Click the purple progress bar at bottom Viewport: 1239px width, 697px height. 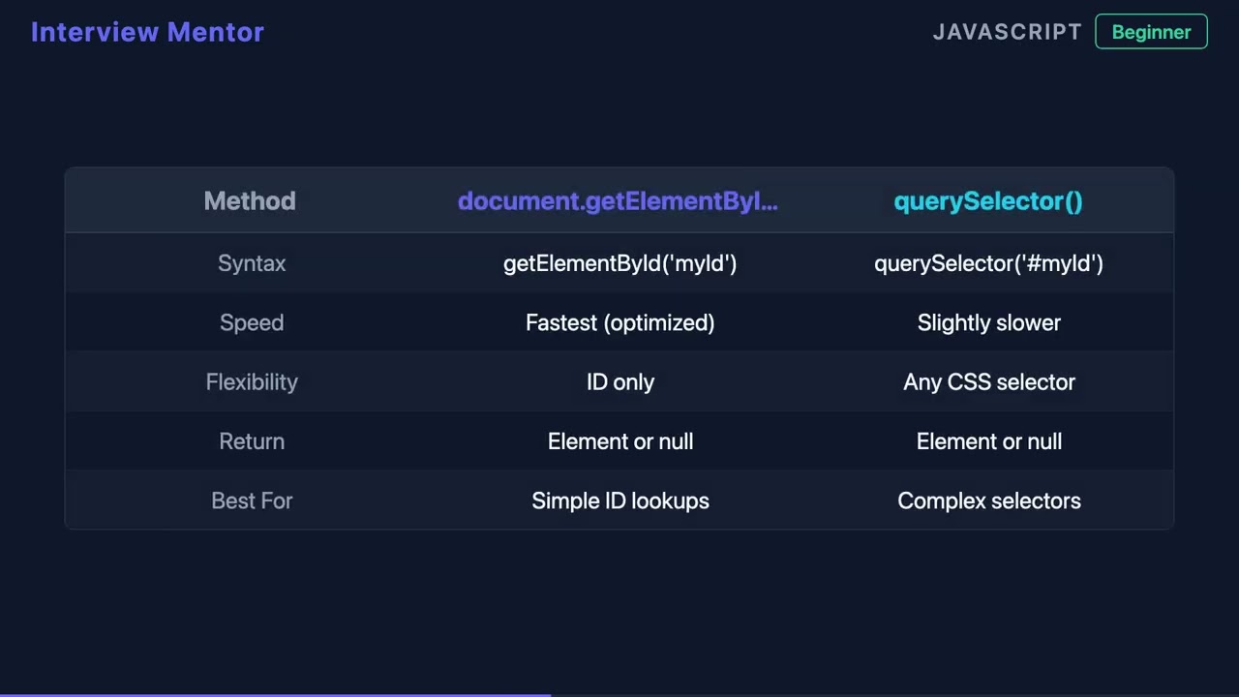pyautogui.click(x=276, y=694)
